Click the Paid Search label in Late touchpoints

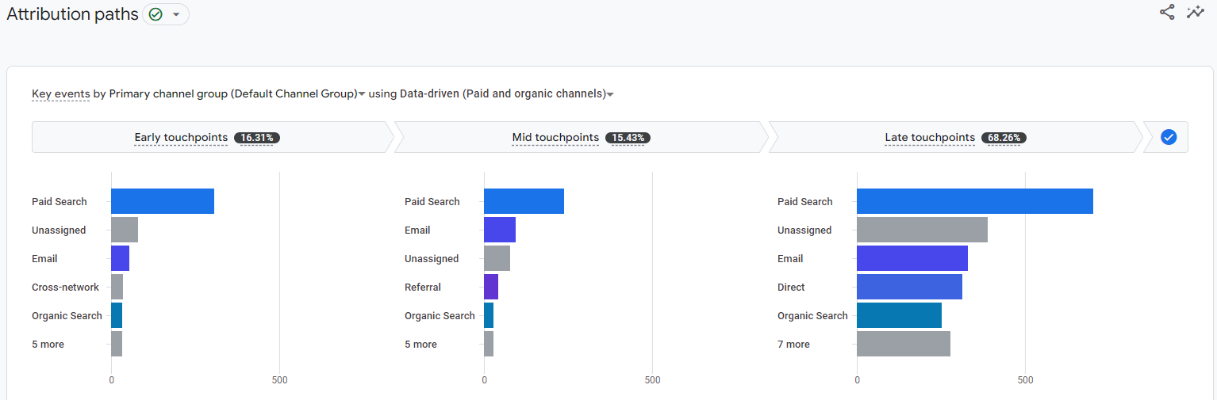coord(805,202)
